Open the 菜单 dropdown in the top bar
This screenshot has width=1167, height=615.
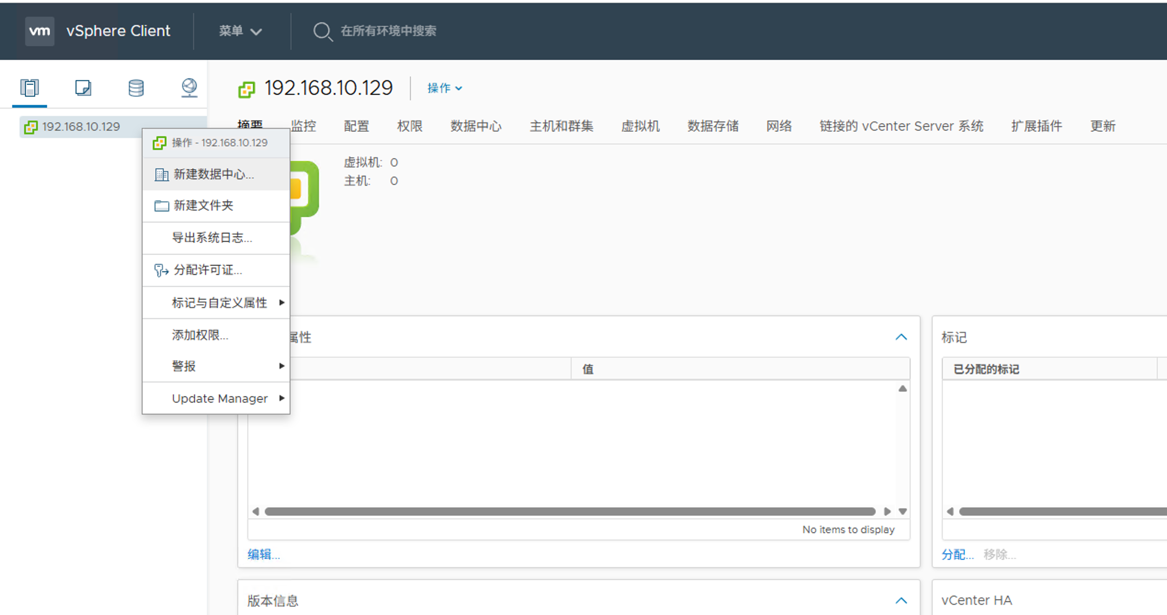[240, 31]
